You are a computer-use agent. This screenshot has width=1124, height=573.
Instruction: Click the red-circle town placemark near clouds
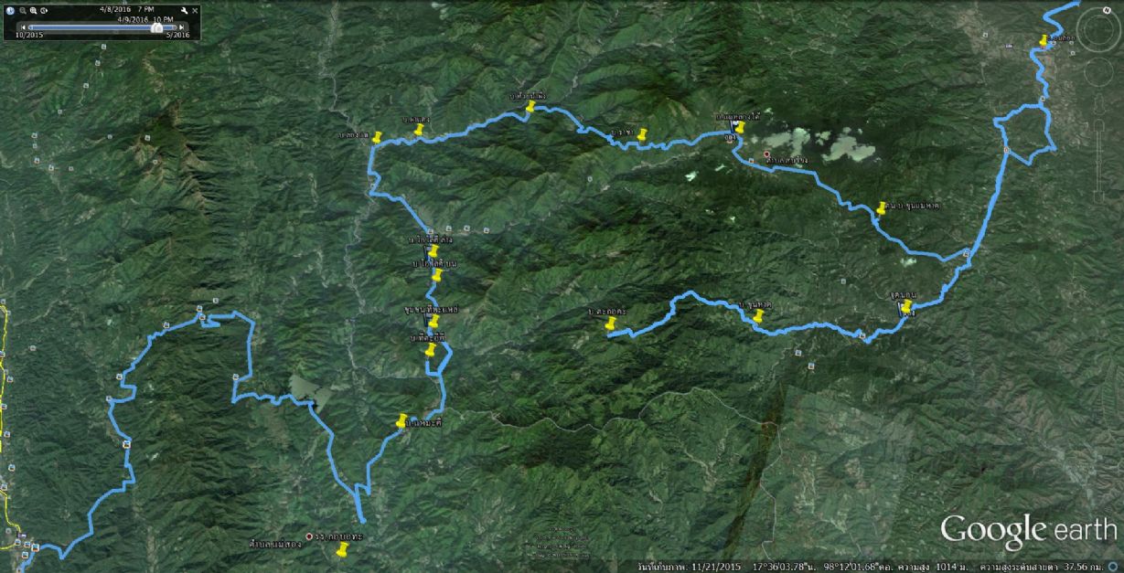click(766, 154)
